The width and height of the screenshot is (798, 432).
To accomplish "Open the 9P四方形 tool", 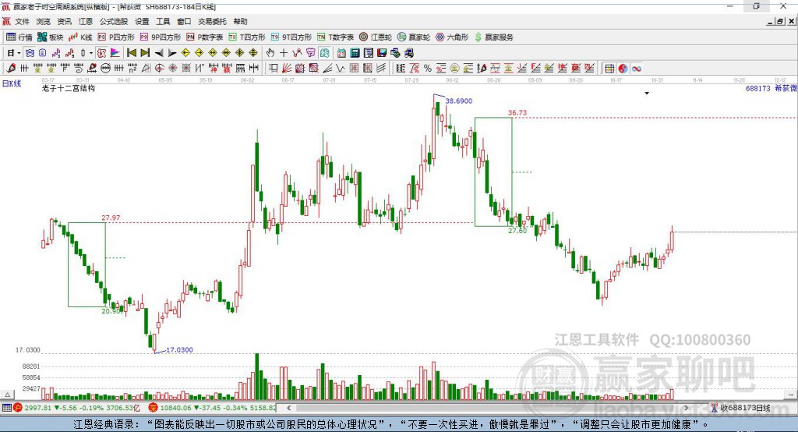I will (161, 37).
